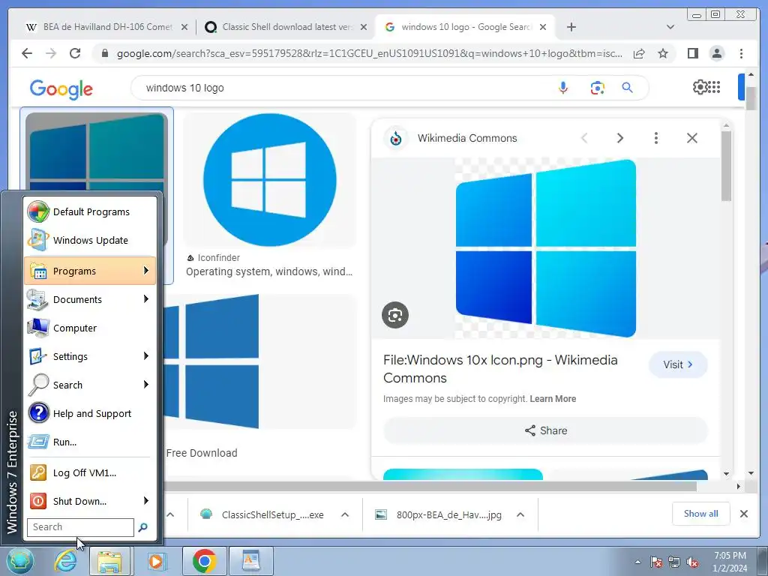Viewport: 768px width, 576px height.
Task: Open Windows Media Player from taskbar
Action: [156, 561]
